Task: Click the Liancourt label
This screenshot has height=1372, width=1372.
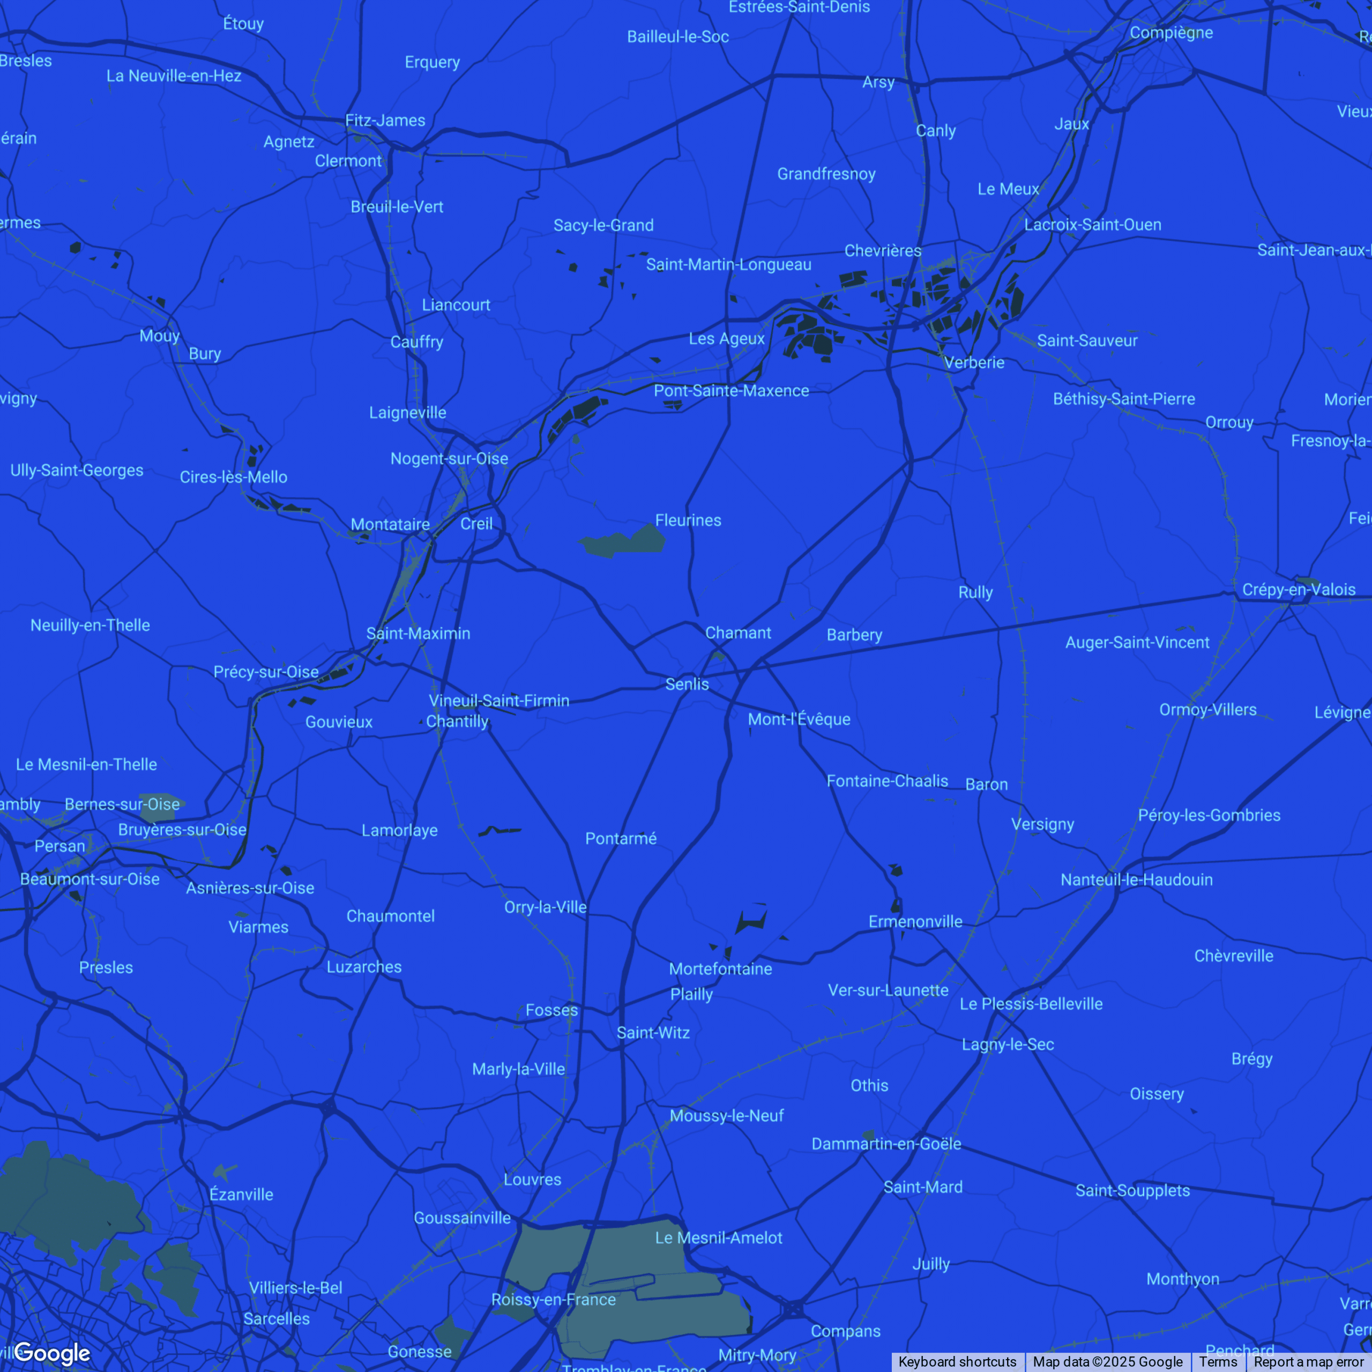Action: pyautogui.click(x=456, y=304)
